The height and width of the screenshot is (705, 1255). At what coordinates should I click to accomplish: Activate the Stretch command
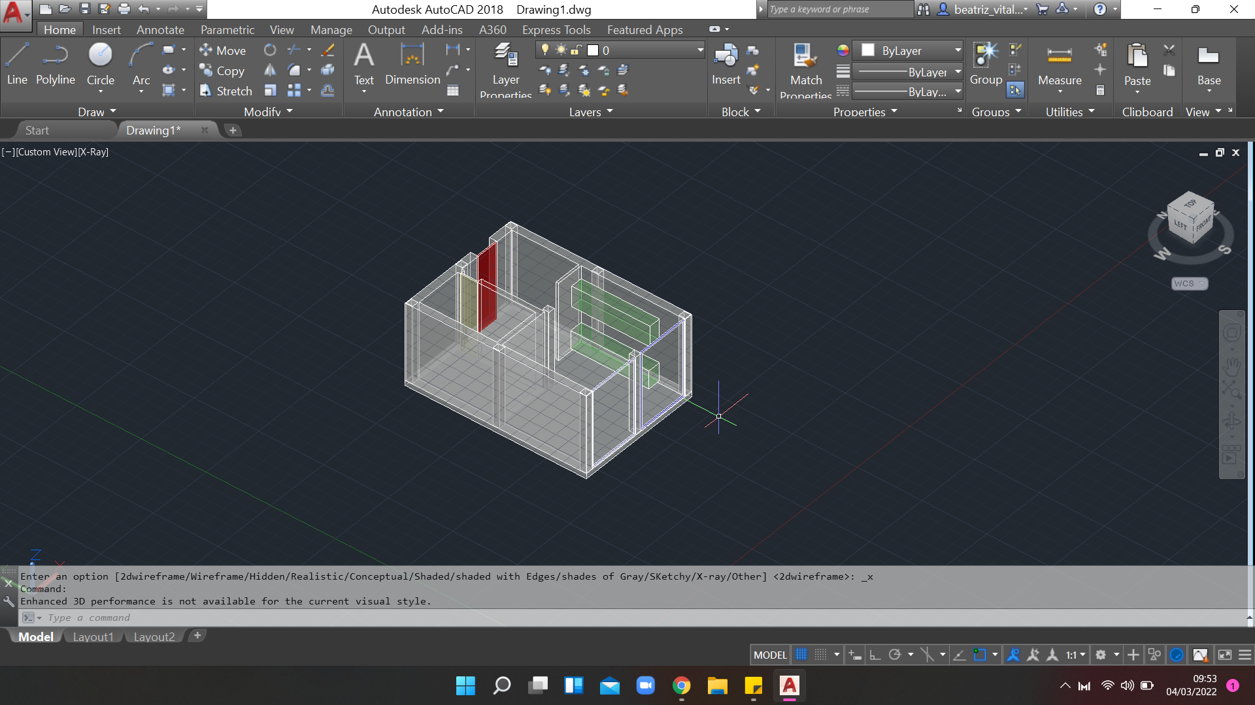click(226, 91)
